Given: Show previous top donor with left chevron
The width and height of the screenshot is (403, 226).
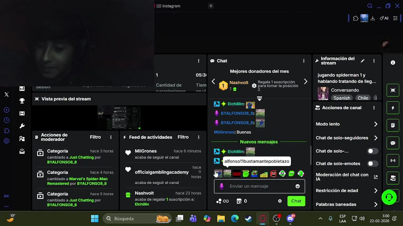Looking at the screenshot, I should tap(213, 82).
